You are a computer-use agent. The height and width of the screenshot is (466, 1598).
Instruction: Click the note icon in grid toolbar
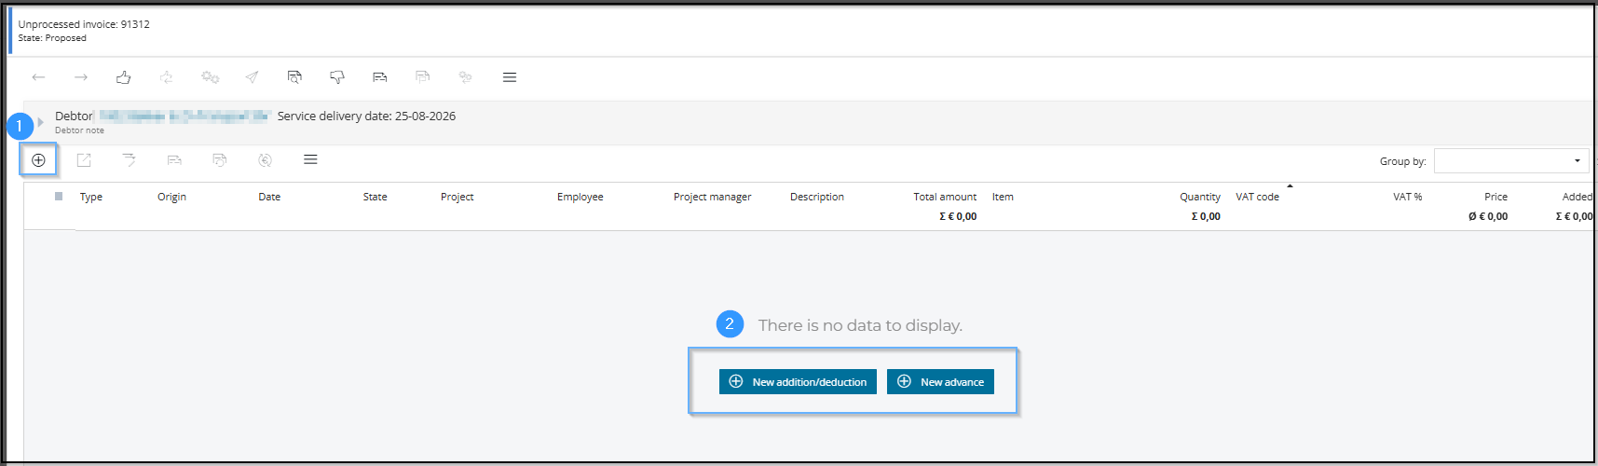[174, 160]
